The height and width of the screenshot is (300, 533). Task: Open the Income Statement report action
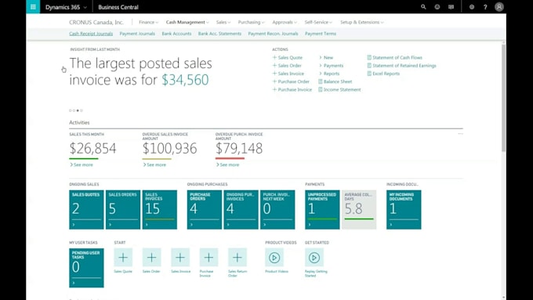pyautogui.click(x=339, y=90)
